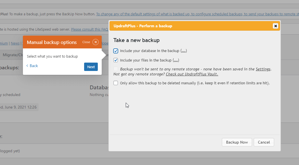
Task: Click Next in Manual backup options tour
Action: click(91, 67)
